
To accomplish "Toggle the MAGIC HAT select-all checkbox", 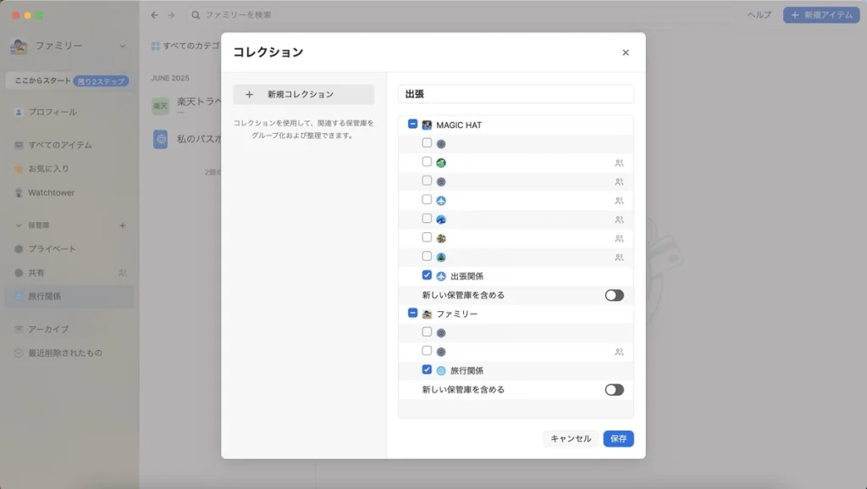I will (x=412, y=124).
